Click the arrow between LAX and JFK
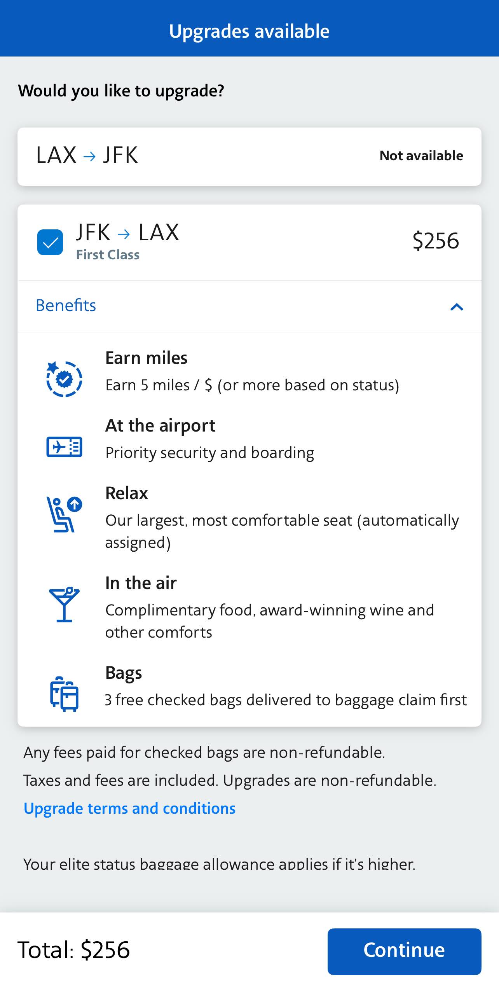This screenshot has width=499, height=991. point(89,156)
